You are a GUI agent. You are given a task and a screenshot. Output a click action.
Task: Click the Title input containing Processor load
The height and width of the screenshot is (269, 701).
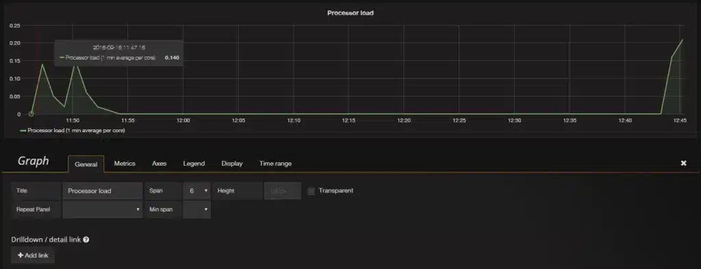pos(103,191)
